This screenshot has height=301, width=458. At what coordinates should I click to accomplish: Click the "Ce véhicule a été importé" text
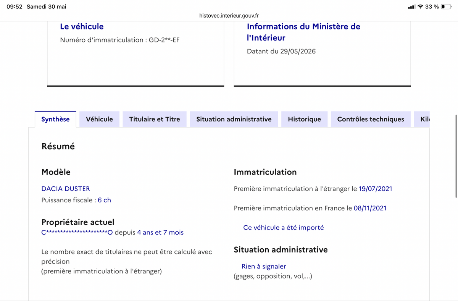point(284,227)
